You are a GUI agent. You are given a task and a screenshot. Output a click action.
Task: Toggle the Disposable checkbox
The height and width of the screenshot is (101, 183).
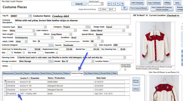(57, 53)
